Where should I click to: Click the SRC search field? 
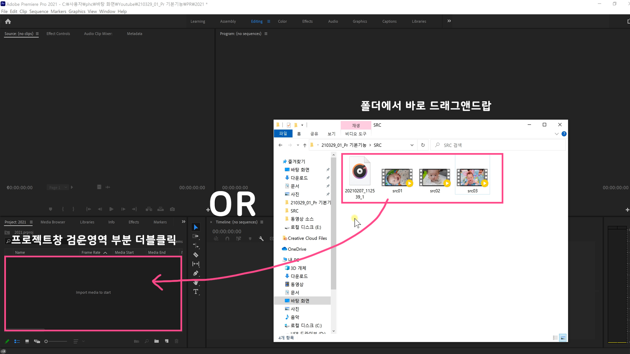pyautogui.click(x=499, y=145)
